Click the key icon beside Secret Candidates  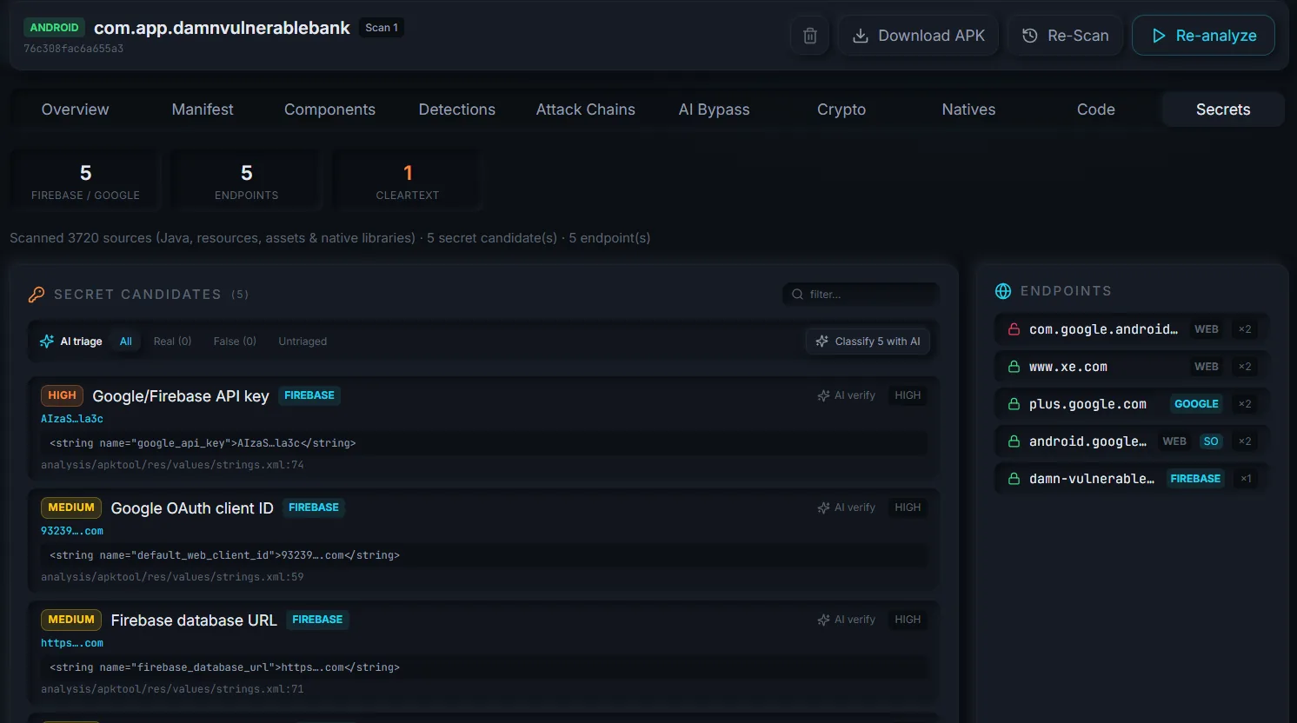pyautogui.click(x=37, y=295)
